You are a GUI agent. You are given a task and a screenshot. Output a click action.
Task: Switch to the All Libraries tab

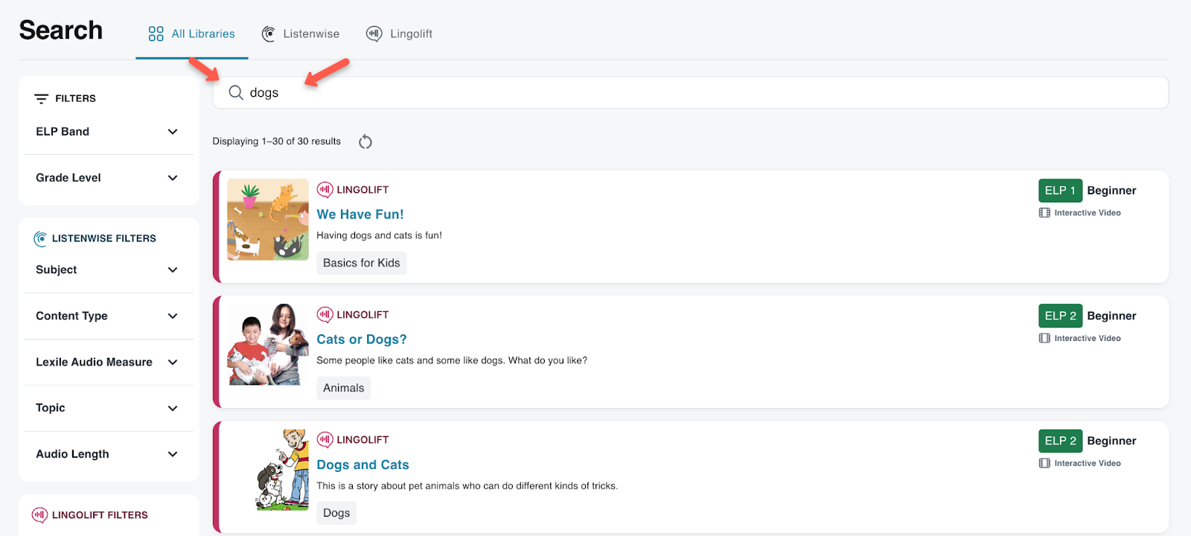click(192, 34)
